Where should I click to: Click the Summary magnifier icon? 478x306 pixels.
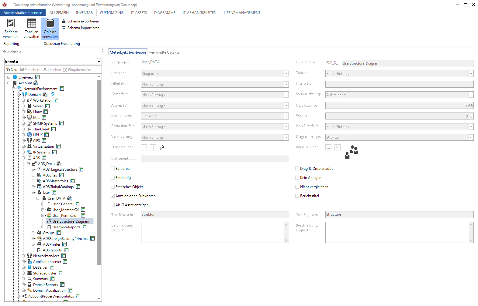click(x=29, y=279)
